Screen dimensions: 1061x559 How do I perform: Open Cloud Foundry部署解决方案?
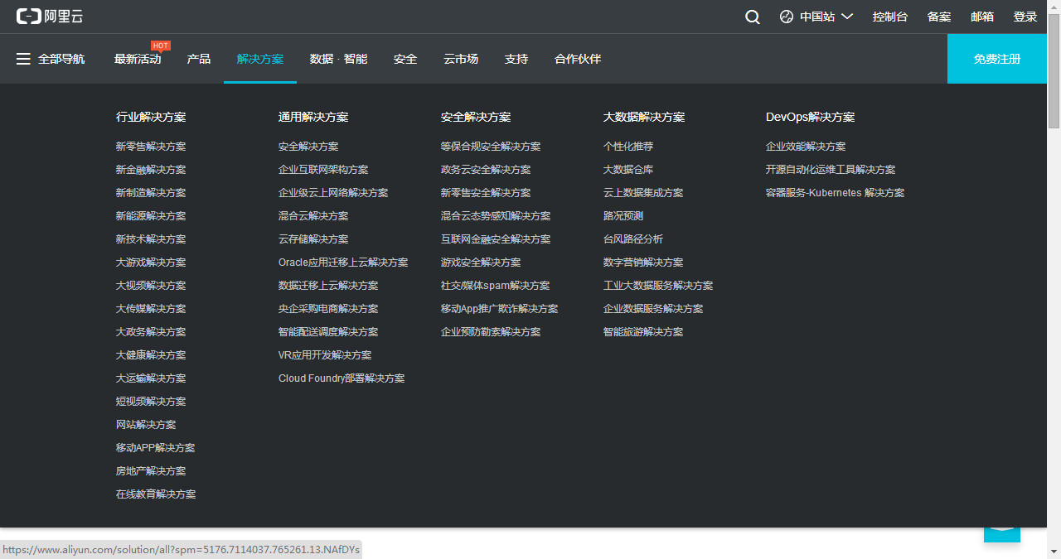(342, 378)
